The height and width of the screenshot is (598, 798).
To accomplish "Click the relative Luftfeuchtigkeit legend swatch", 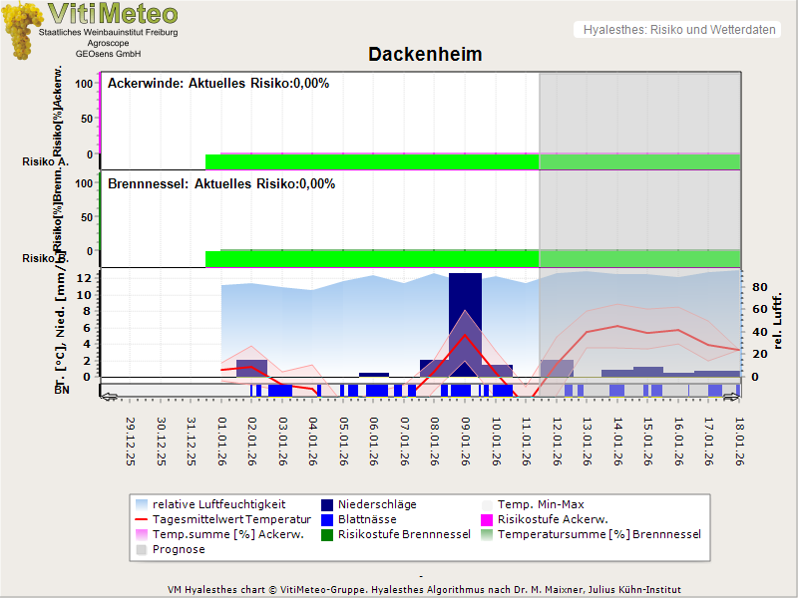I will pos(143,504).
